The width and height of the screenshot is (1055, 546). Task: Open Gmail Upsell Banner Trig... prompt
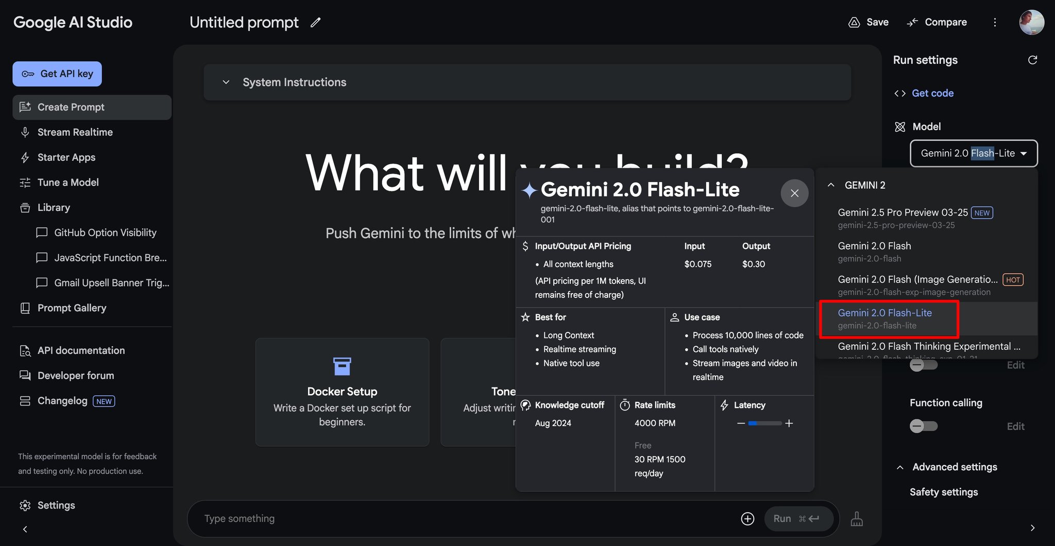pos(111,283)
